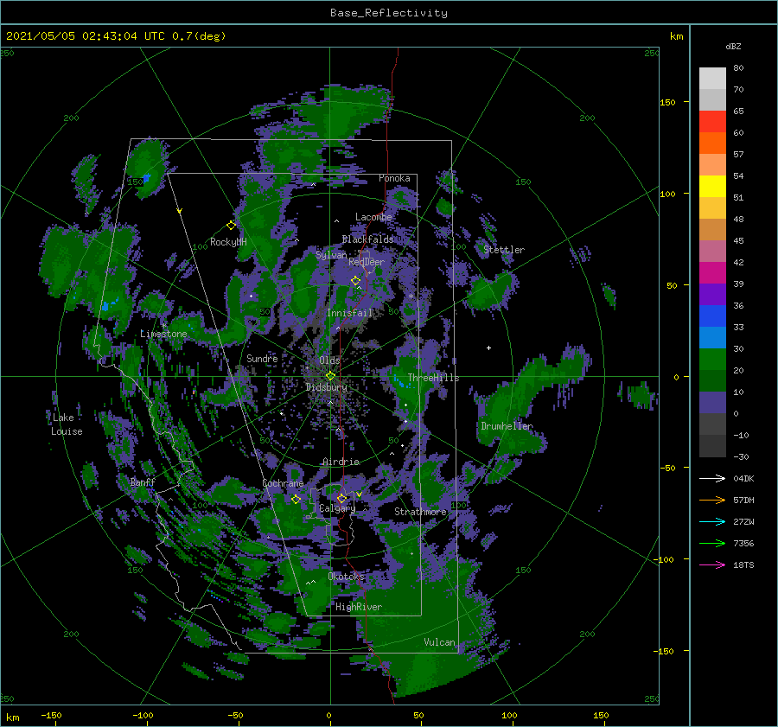Click the Calgary city label
Viewport: 778px width, 727px height.
337,508
